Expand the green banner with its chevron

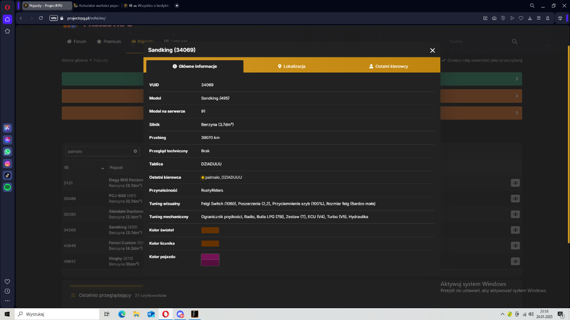(x=516, y=79)
